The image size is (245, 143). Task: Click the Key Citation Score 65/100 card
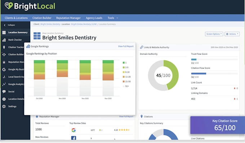pos(218,125)
